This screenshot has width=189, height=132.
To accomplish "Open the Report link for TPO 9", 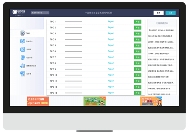I will pyautogui.click(x=111, y=69).
